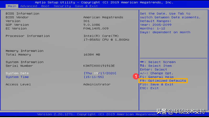Select the System Time setting
The image size is (209, 118).
(x=17, y=77)
